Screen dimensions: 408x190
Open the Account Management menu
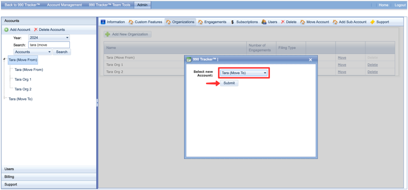coord(65,5)
